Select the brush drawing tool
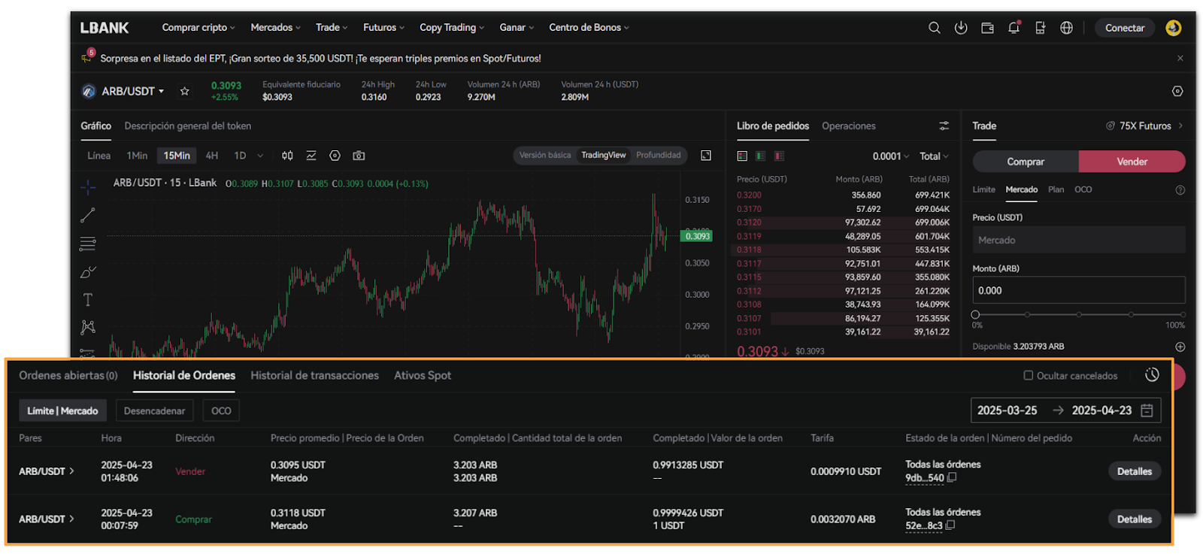Viewport: 1203px width, 554px height. tap(88, 271)
